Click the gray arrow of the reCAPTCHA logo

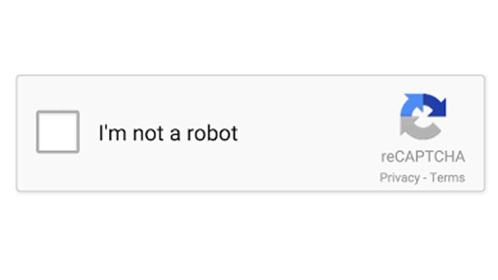(417, 128)
